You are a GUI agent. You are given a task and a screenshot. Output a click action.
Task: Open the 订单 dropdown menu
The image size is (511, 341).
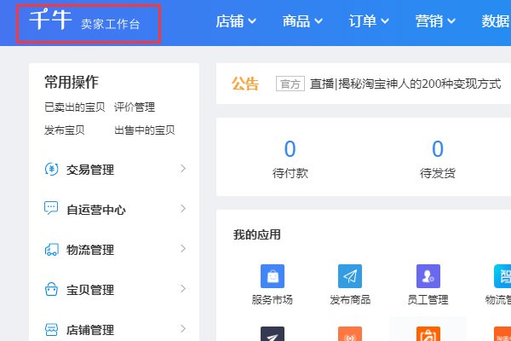(369, 21)
